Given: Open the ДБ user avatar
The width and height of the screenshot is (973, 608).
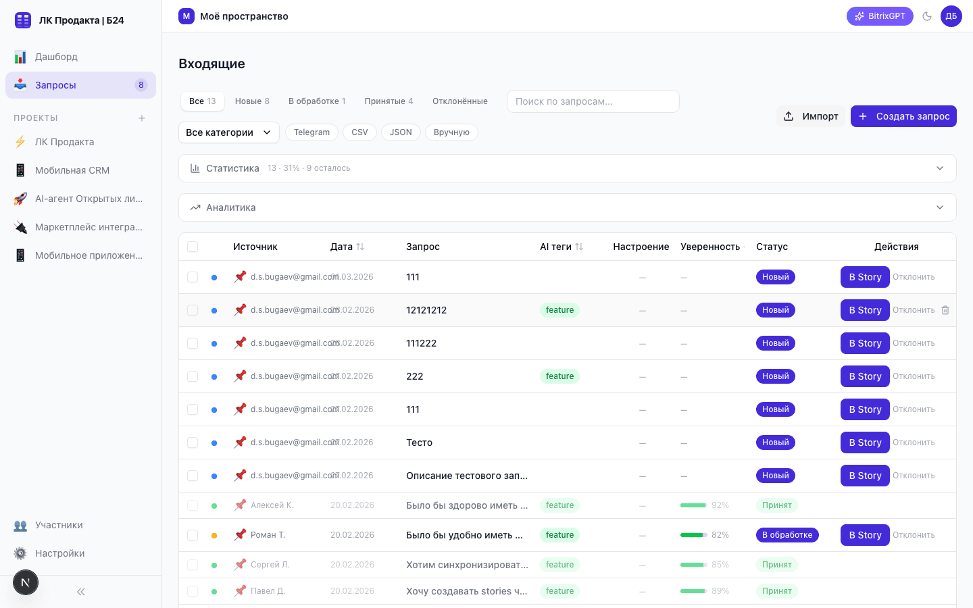Looking at the screenshot, I should (951, 16).
